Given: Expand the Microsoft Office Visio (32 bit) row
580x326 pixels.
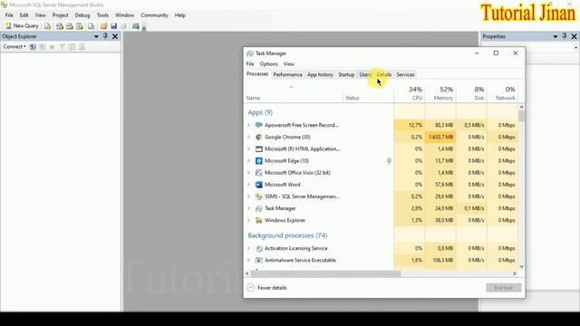Looking at the screenshot, I should (x=249, y=173).
